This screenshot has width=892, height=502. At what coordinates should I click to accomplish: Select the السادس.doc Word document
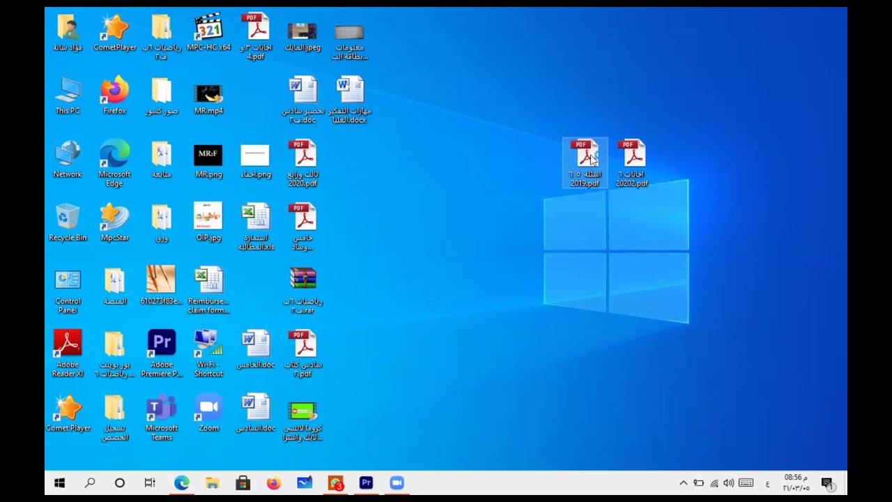[x=255, y=413]
